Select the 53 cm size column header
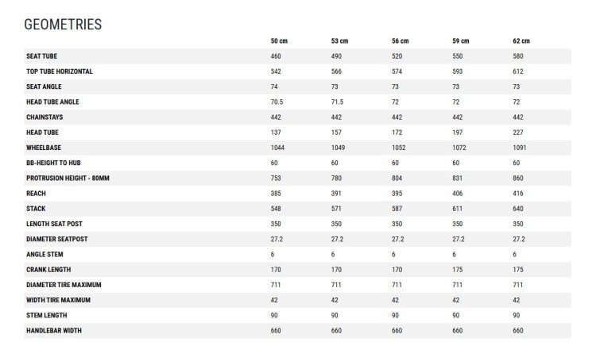 click(x=339, y=41)
